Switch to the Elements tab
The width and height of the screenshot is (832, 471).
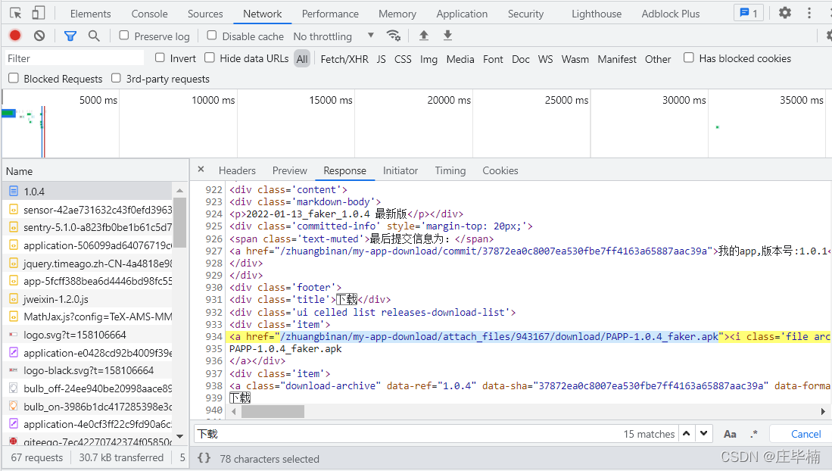tap(91, 14)
